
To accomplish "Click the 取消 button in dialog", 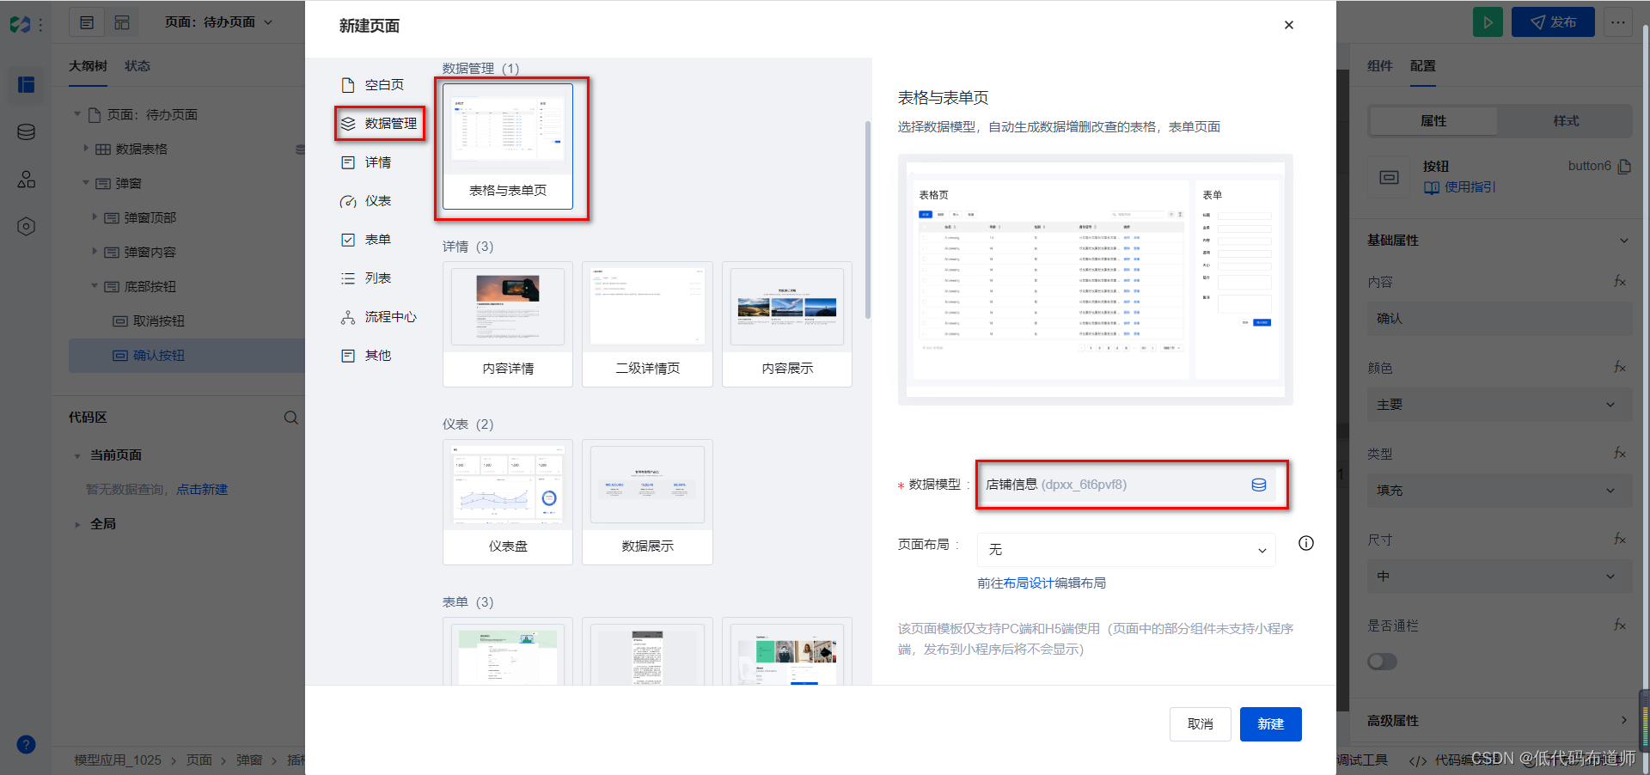I will 1201,724.
